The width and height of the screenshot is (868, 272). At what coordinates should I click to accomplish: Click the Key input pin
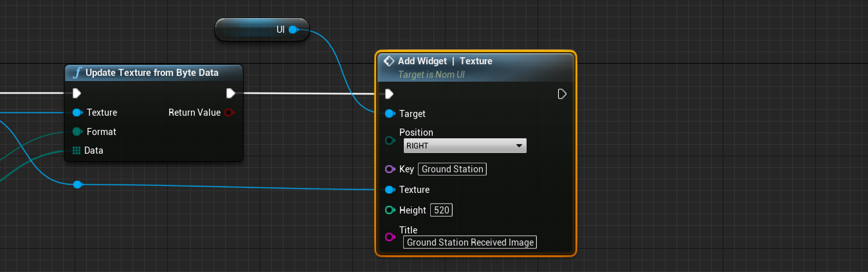[389, 169]
